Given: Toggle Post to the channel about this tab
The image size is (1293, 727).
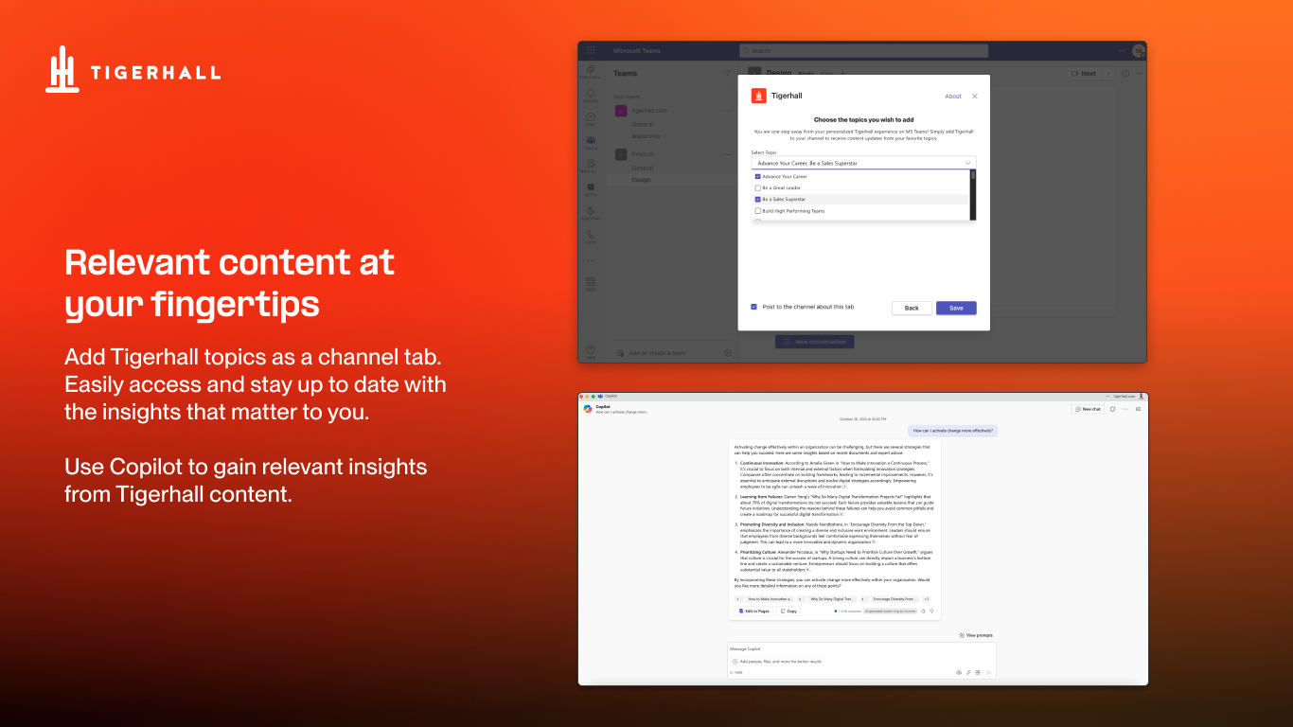Looking at the screenshot, I should [753, 307].
